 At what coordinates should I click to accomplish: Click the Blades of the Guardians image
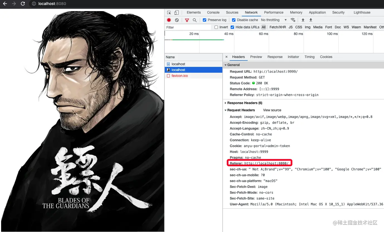82,121
